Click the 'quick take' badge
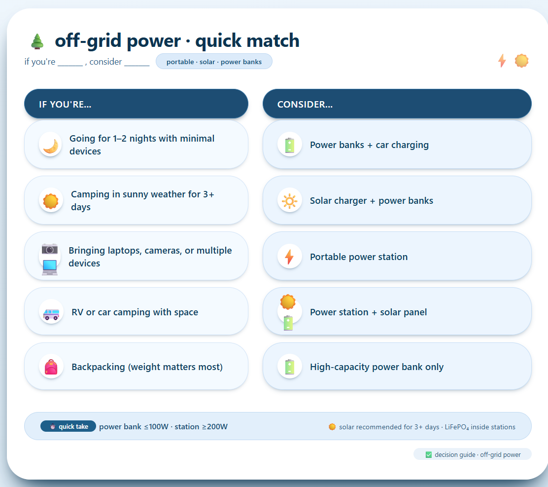This screenshot has width=548, height=487. point(68,426)
